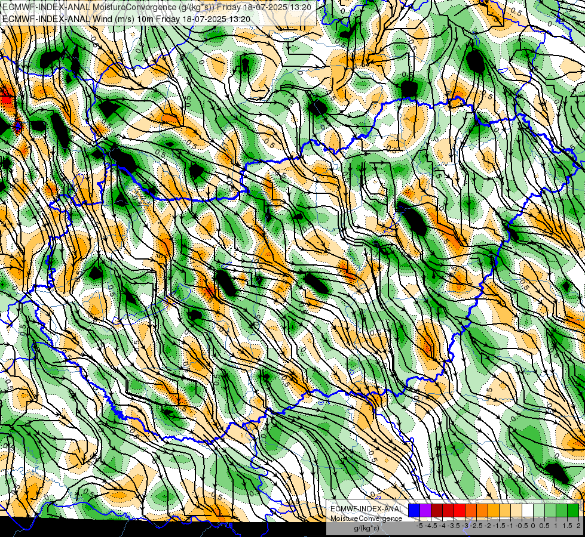The image size is (585, 537).
Task: Click the Wind (m/s) 10m title line
Action: [126, 19]
